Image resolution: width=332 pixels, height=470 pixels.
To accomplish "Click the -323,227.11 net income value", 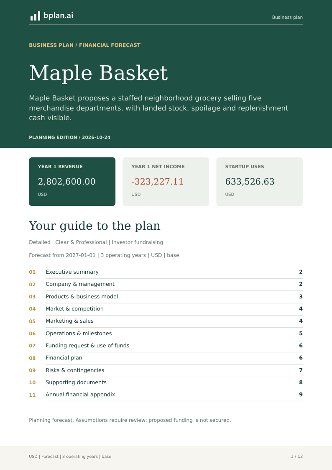I will click(x=157, y=181).
